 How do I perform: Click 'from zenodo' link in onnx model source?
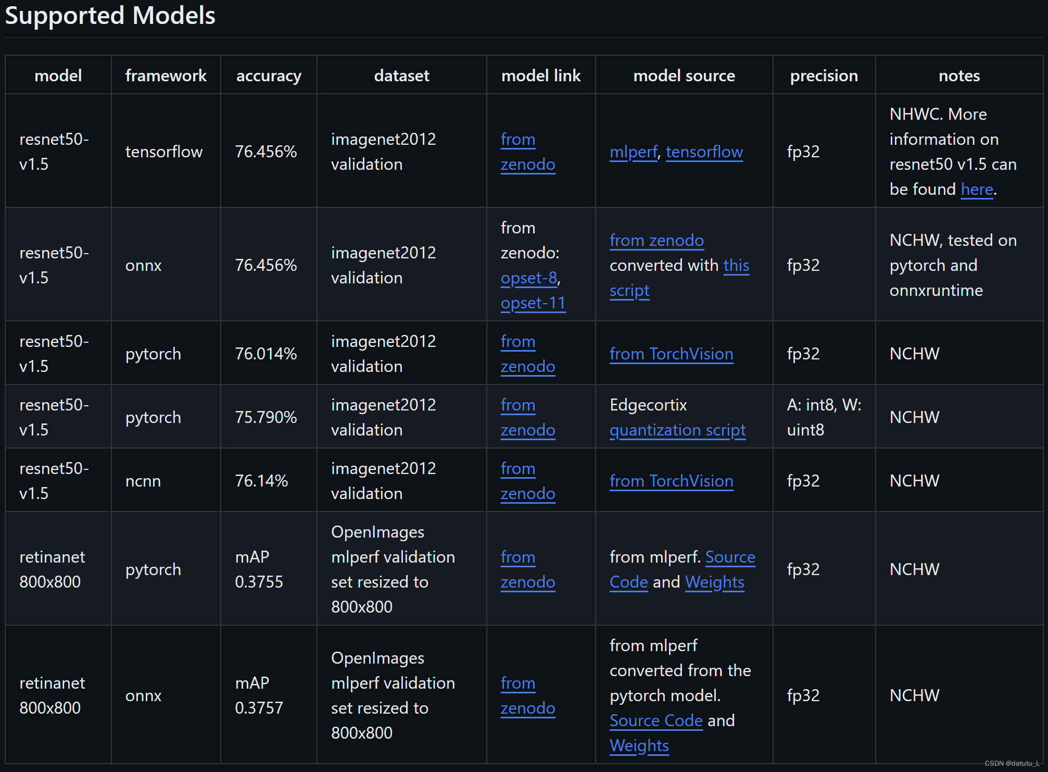click(x=656, y=240)
